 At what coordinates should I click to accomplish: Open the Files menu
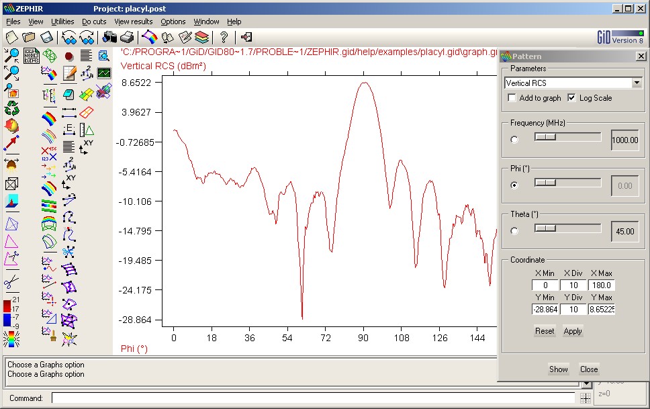pyautogui.click(x=13, y=21)
